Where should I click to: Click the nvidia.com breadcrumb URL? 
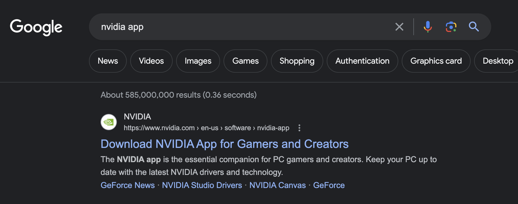pos(206,128)
